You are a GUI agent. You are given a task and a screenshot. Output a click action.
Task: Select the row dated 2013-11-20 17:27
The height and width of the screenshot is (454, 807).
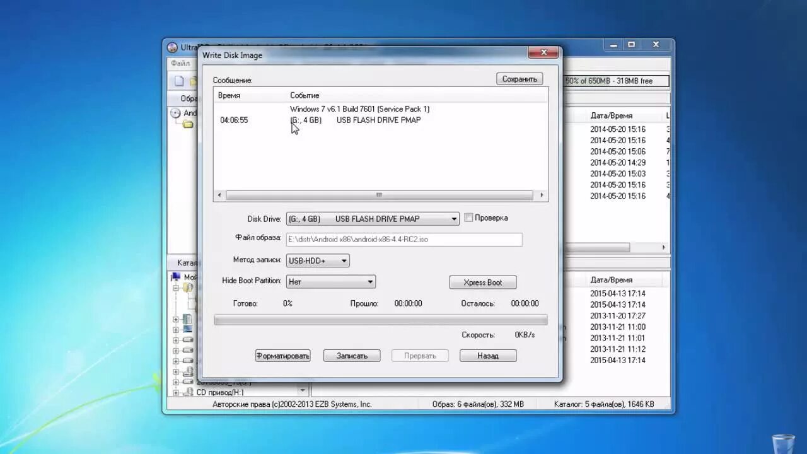(x=618, y=316)
